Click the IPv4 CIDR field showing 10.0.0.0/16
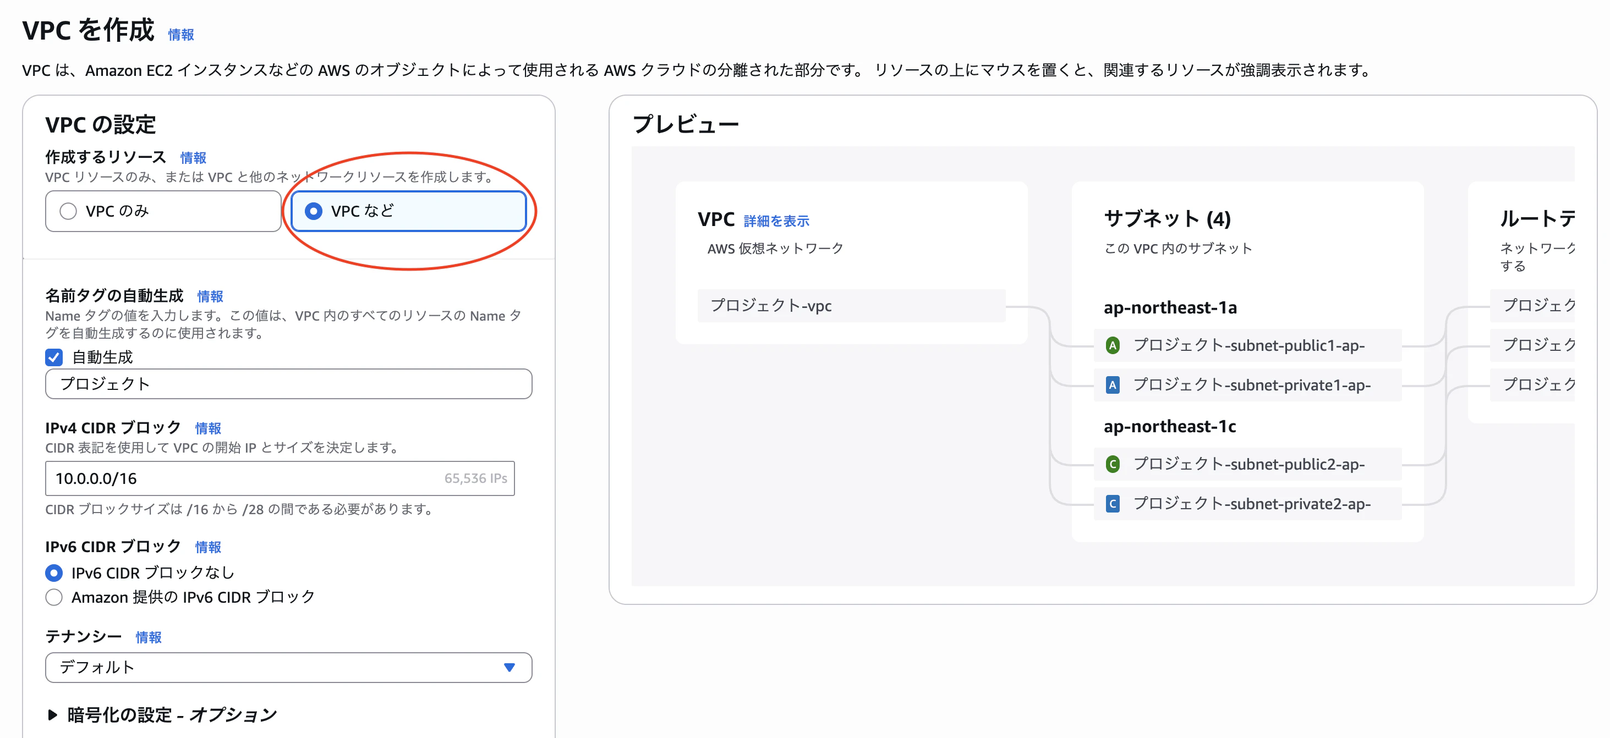This screenshot has height=738, width=1610. tap(280, 478)
